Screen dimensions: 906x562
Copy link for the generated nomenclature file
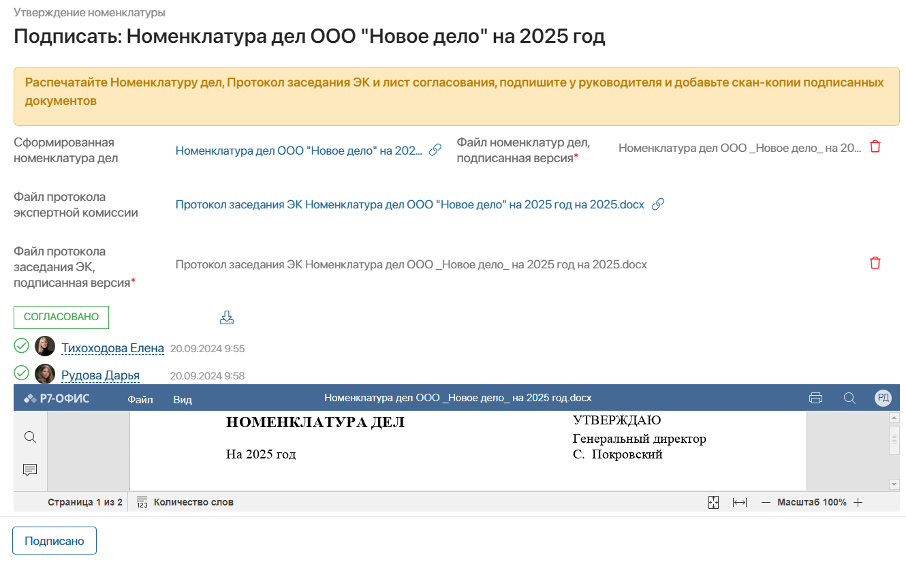435,150
